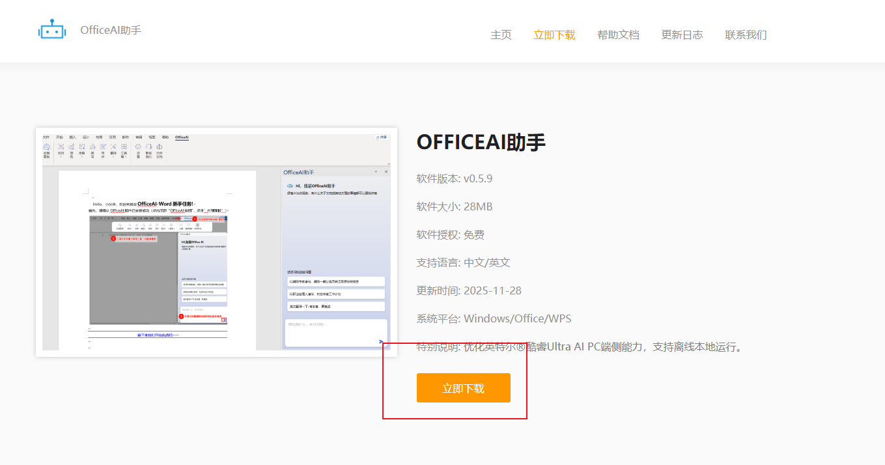The height and width of the screenshot is (465, 885).
Task: Click the 示例文档 icon in the ribbon
Action: [x=159, y=148]
